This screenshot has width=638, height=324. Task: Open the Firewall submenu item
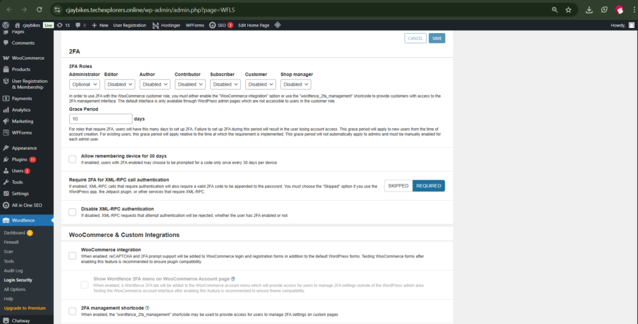(x=11, y=242)
